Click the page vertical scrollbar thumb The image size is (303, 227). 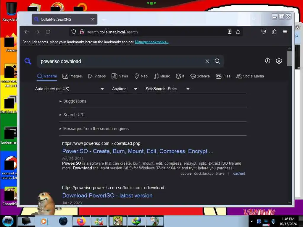[289, 58]
